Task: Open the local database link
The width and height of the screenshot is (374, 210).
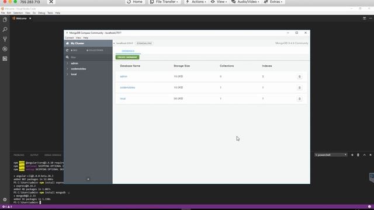Action: tap(123, 99)
